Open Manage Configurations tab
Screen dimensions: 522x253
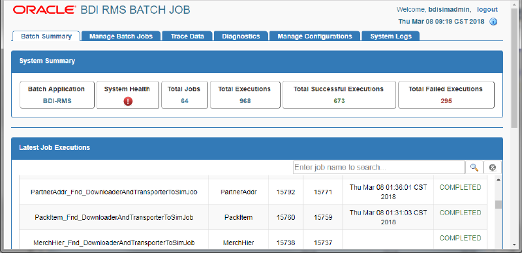click(315, 37)
